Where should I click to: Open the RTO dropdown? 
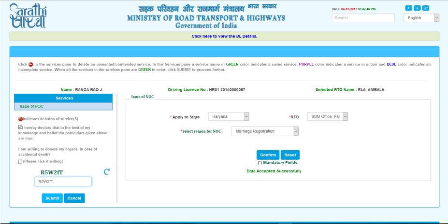pos(328,116)
